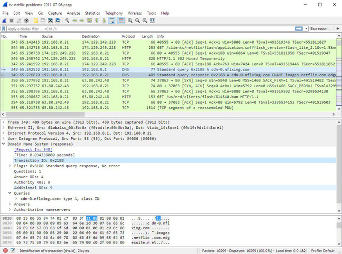The image size is (342, 254).
Task: Sort by Length column header
Action: point(148,36)
